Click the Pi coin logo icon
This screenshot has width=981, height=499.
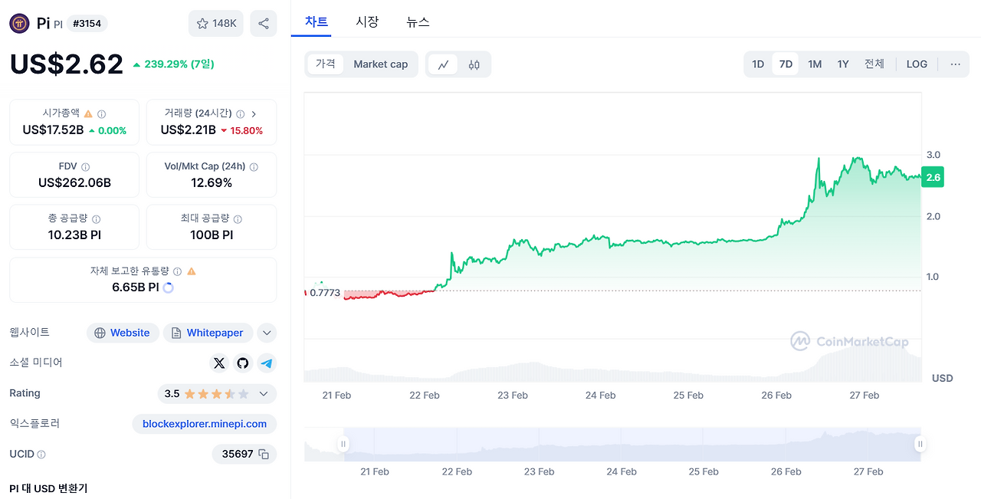click(19, 24)
